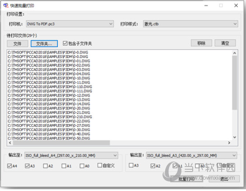Uncheck A3 under the A4 output dropdown
This screenshot has width=246, height=191.
[x=27, y=166]
